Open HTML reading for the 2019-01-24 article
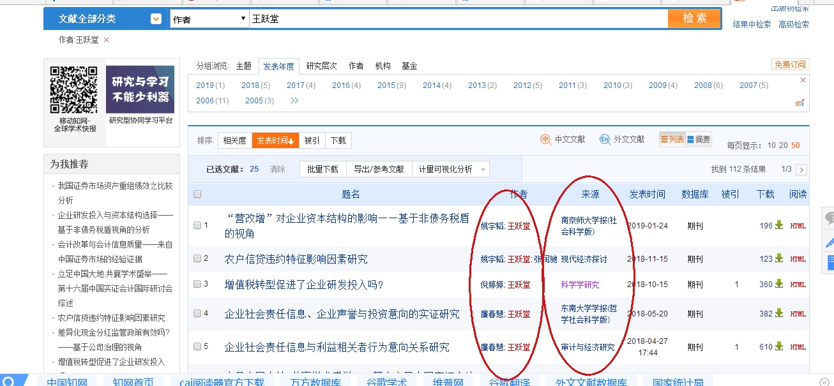 [x=798, y=226]
